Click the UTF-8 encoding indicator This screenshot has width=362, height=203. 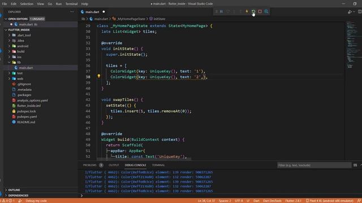239,201
